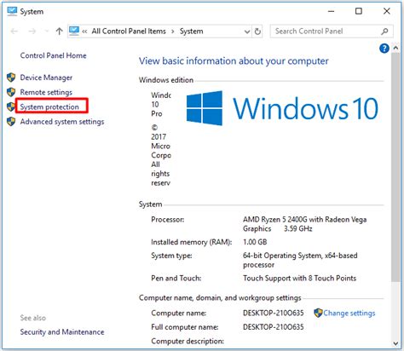Viewport: 404px width, 351px height.
Task: Expand the address bar history dropdown
Action: point(247,32)
